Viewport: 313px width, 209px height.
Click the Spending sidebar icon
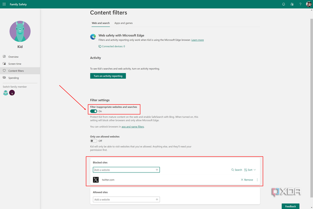tap(4, 78)
